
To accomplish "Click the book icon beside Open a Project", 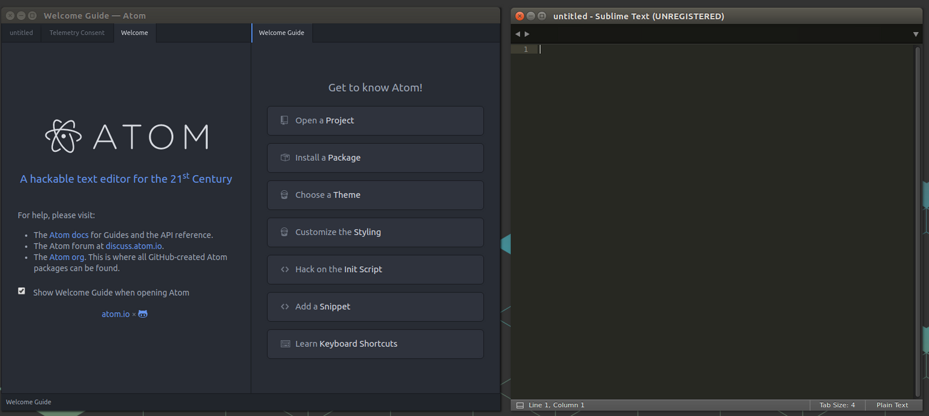I will click(x=284, y=120).
